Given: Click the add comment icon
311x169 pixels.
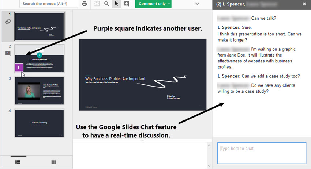Looking at the screenshot, I should click(x=126, y=4).
